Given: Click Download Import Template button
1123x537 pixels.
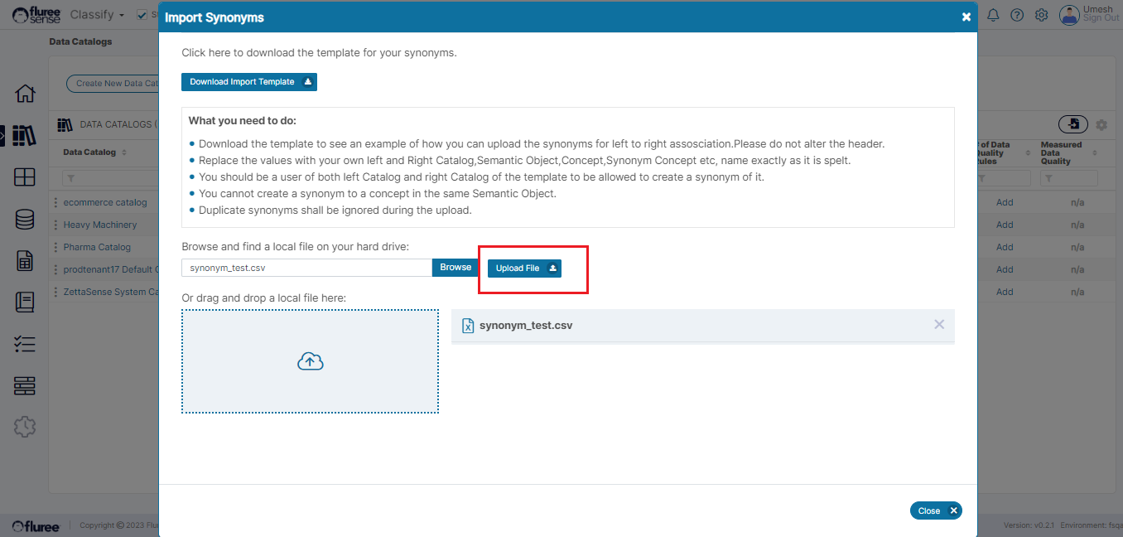Looking at the screenshot, I should (248, 82).
